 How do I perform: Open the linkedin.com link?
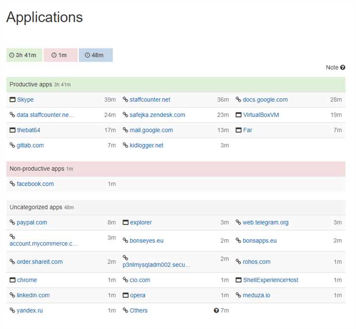click(x=33, y=295)
